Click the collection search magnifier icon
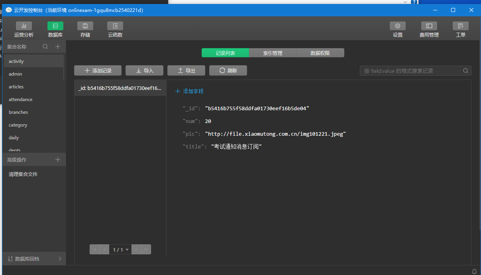Screen dimensions: 481x275 (45, 47)
